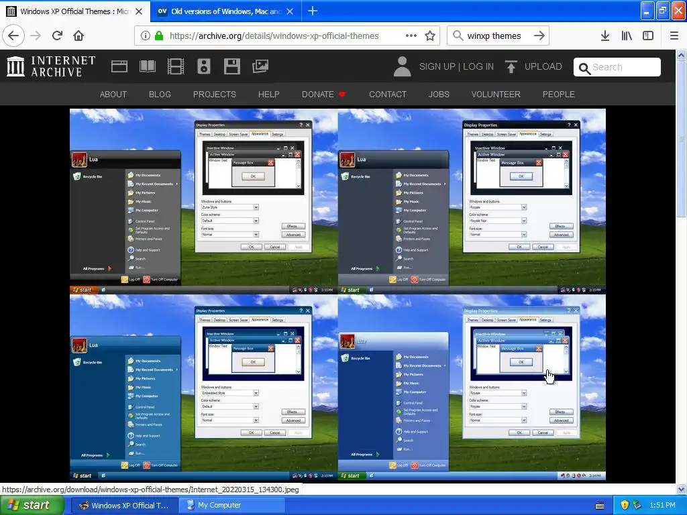Click the upload arrow icon

[511, 66]
